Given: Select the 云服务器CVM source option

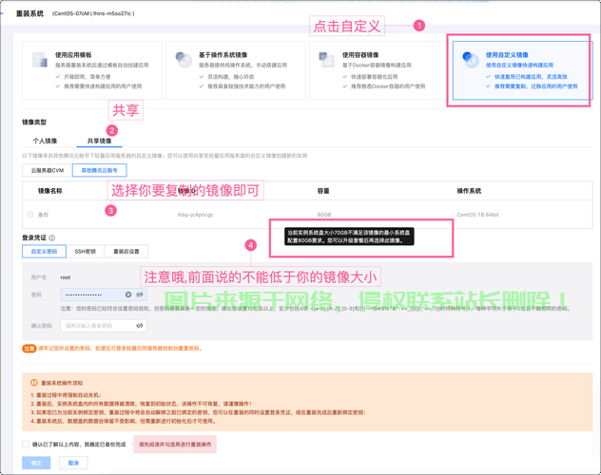Looking at the screenshot, I should coord(48,170).
